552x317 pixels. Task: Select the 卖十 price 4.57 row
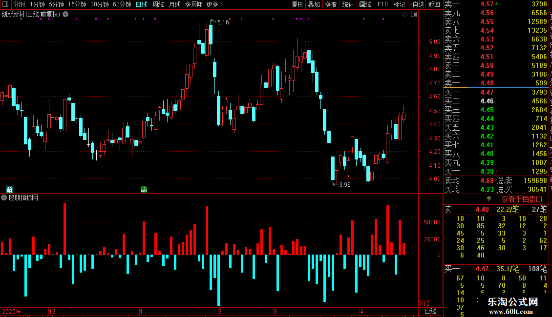coord(496,4)
